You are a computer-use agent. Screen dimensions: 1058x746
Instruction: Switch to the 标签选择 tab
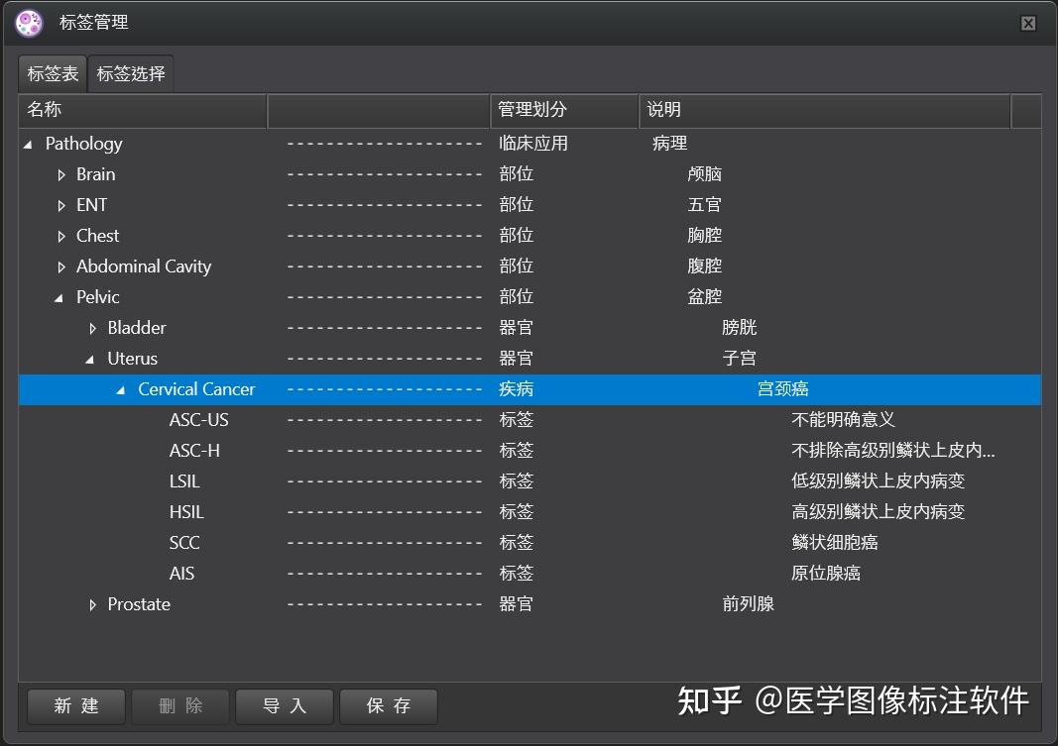tap(131, 72)
